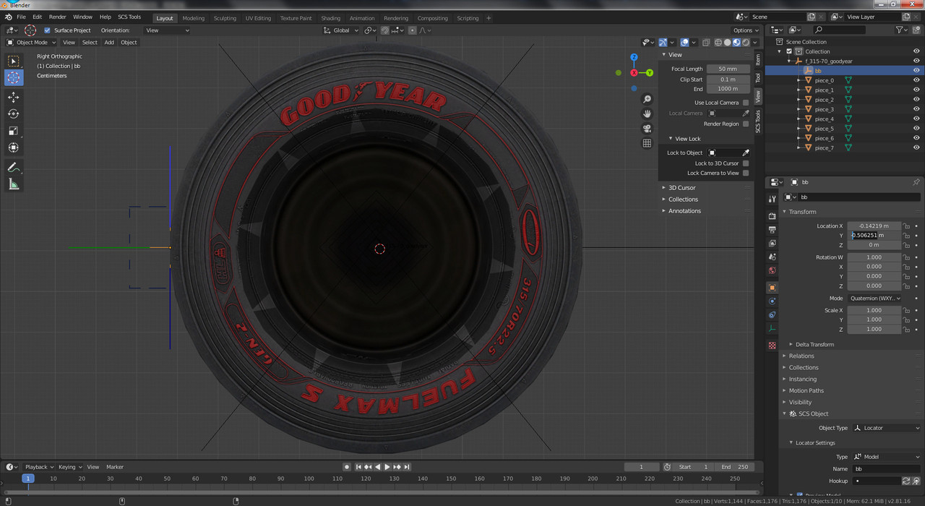Open Render properties tab icon
Viewport: 925px width, 506px height.
pyautogui.click(x=772, y=215)
